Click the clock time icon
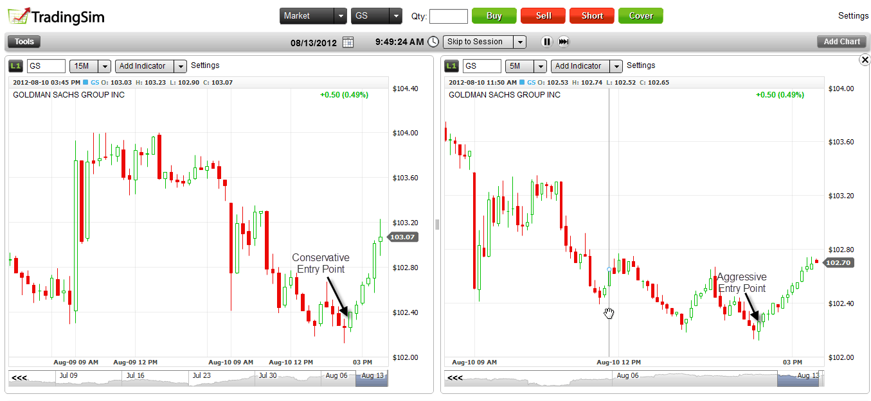Image resolution: width=871 pixels, height=401 pixels. pyautogui.click(x=433, y=42)
